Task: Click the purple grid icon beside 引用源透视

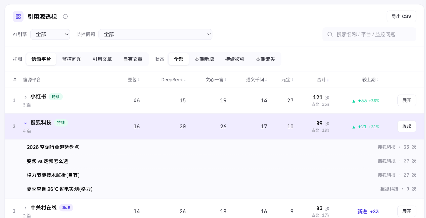Action: [18, 16]
